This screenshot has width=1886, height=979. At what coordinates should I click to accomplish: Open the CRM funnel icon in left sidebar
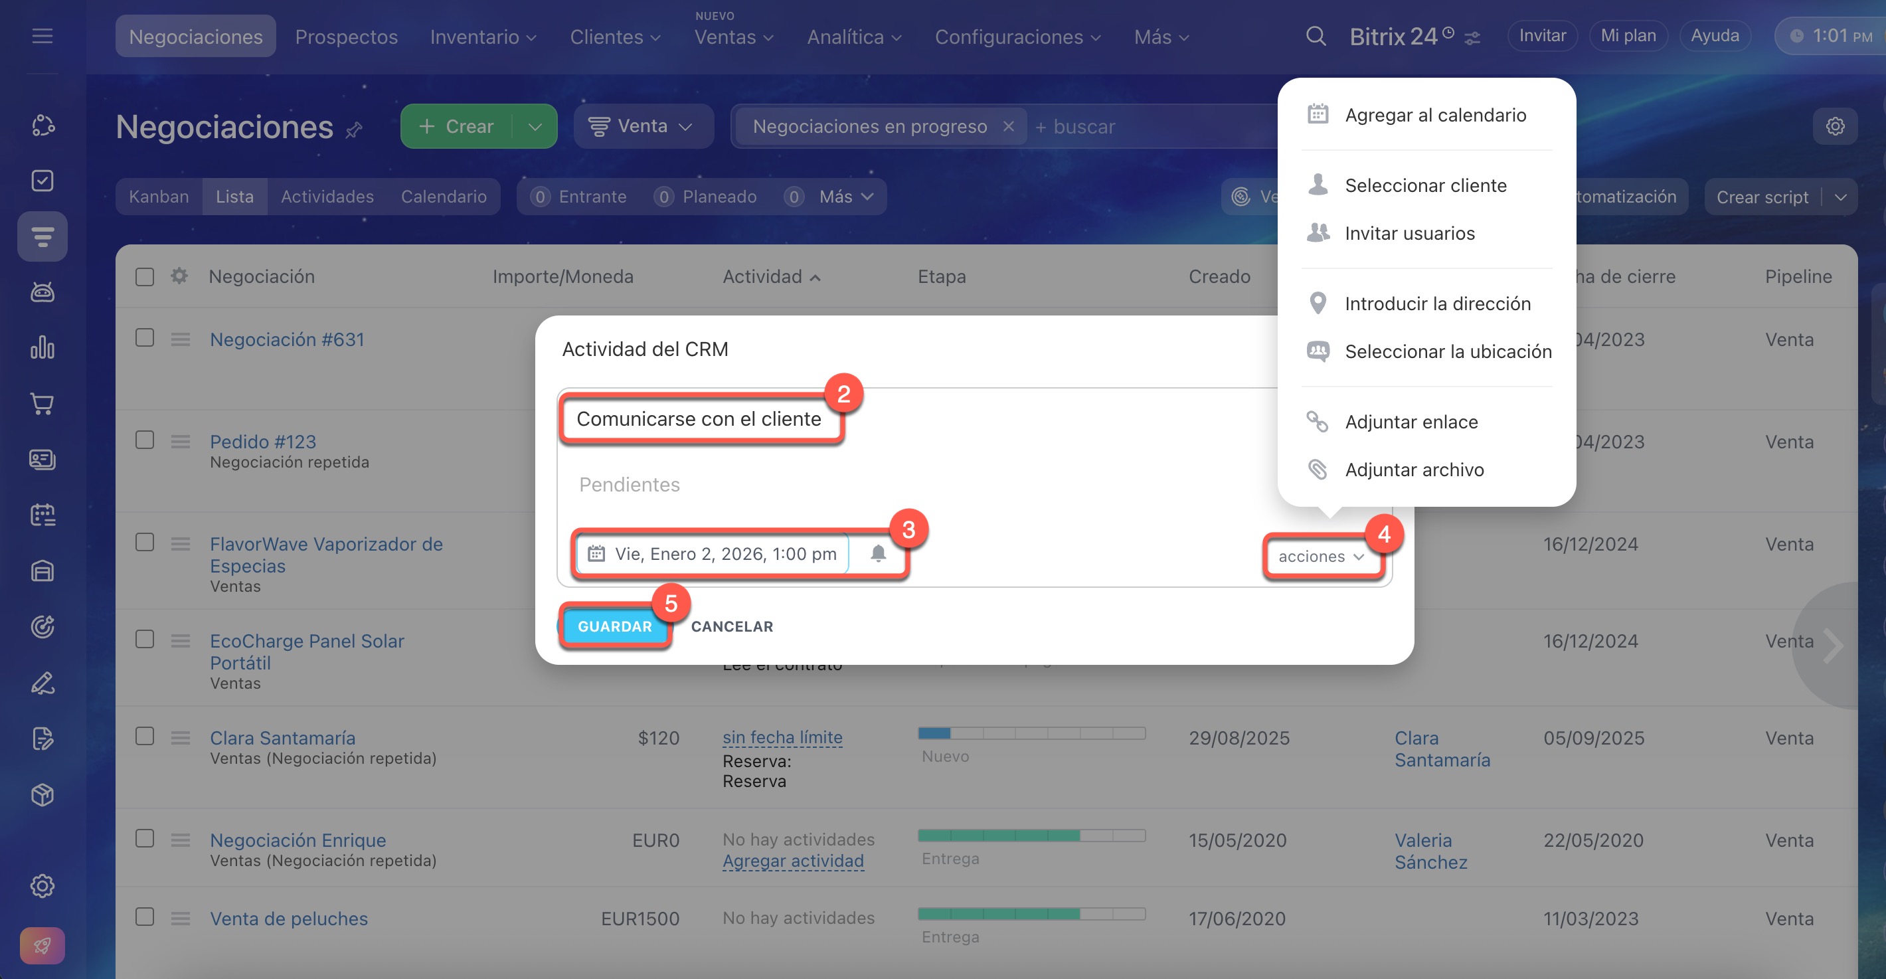(x=43, y=236)
